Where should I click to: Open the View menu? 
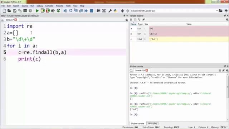[75, 6]
